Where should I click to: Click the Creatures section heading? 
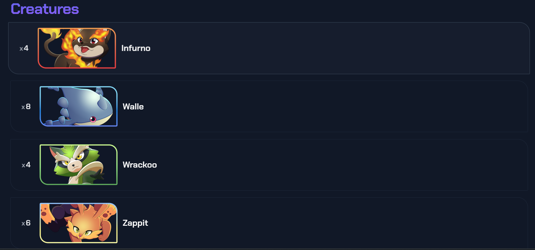(45, 9)
